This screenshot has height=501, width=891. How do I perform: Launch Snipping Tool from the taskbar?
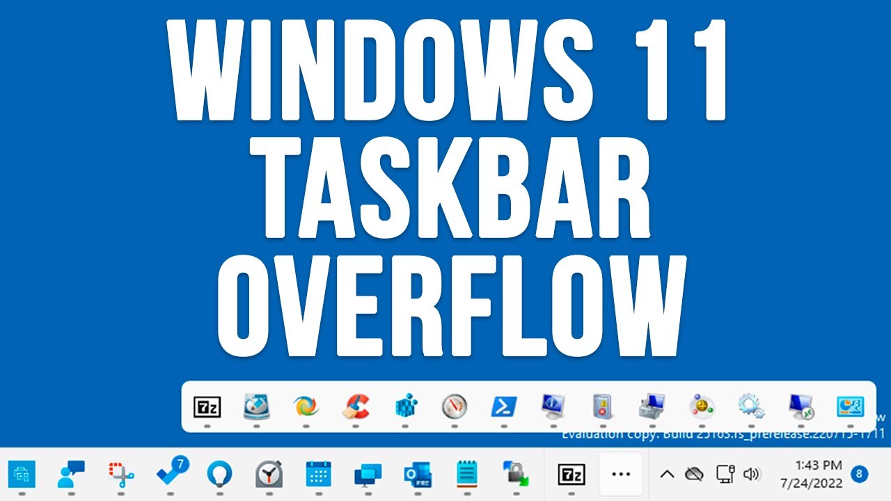tap(120, 475)
